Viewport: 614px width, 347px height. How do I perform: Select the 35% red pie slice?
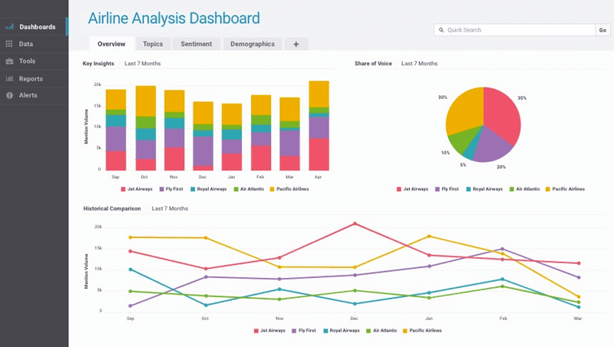[502, 115]
